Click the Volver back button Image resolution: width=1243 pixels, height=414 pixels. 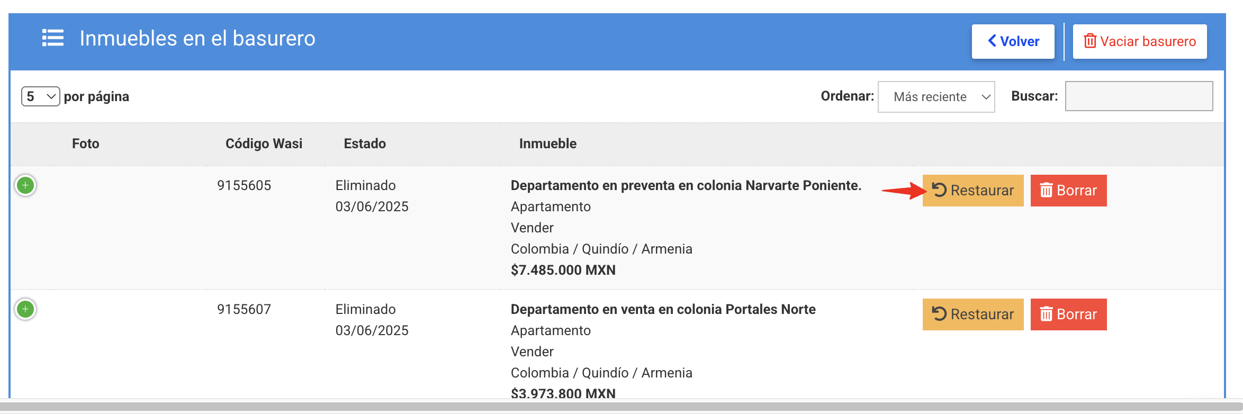click(1013, 41)
